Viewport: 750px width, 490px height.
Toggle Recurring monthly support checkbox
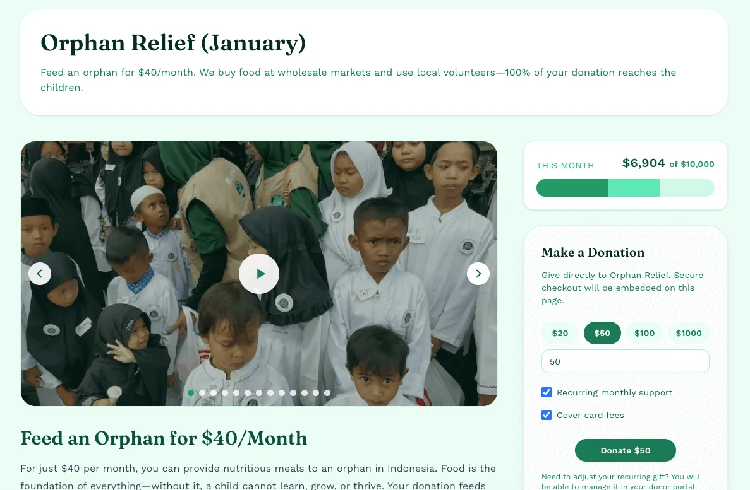pyautogui.click(x=547, y=392)
